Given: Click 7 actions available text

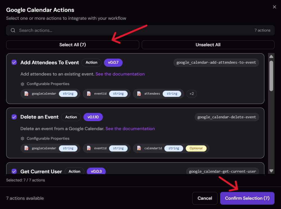Looking at the screenshot, I should (25, 198).
